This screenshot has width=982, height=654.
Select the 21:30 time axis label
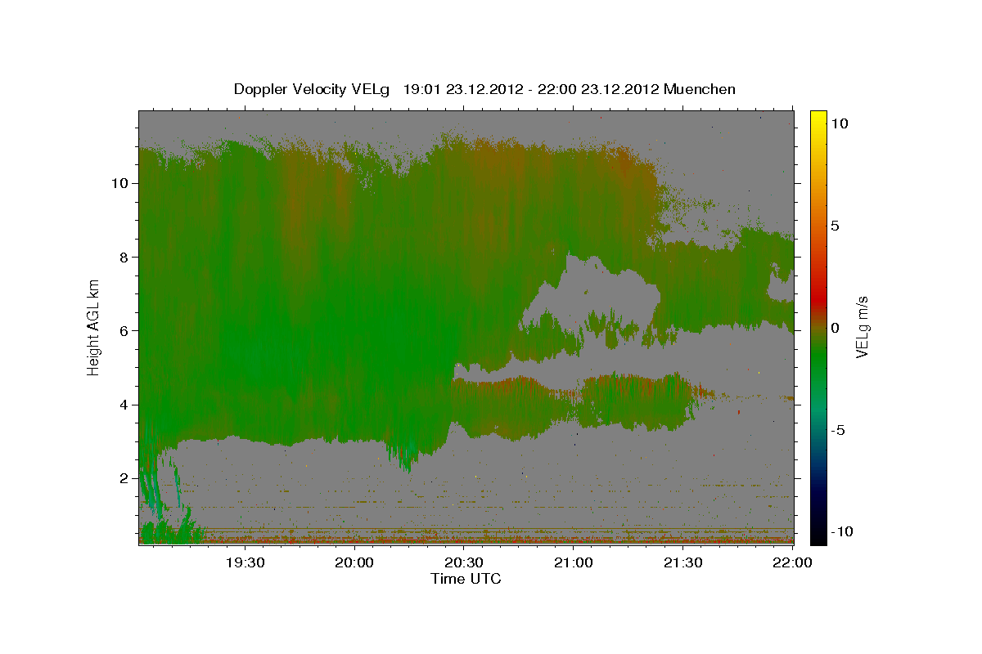tap(683, 562)
